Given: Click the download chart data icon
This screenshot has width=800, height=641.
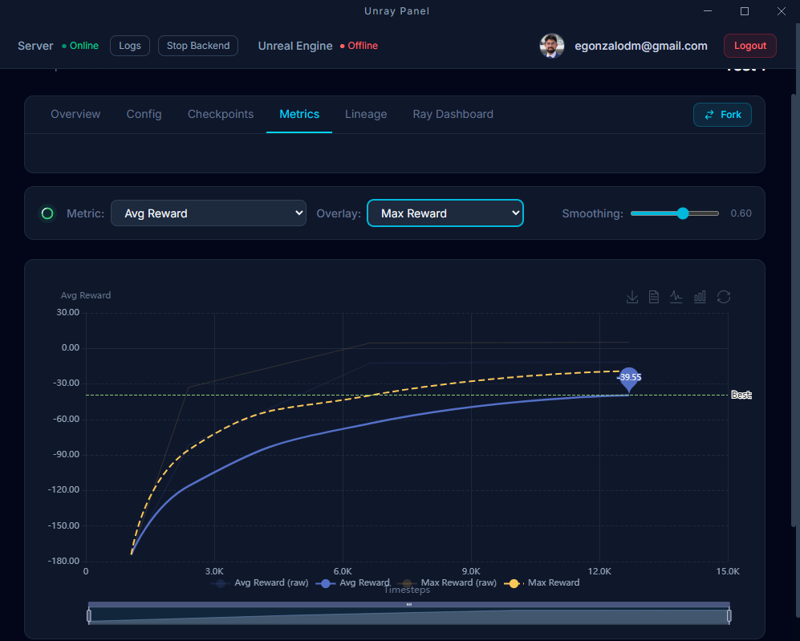Looking at the screenshot, I should coord(632,297).
